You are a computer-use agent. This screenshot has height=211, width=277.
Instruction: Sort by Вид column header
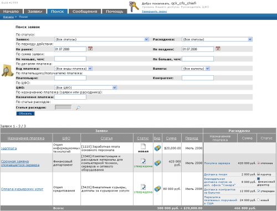pos(157,138)
